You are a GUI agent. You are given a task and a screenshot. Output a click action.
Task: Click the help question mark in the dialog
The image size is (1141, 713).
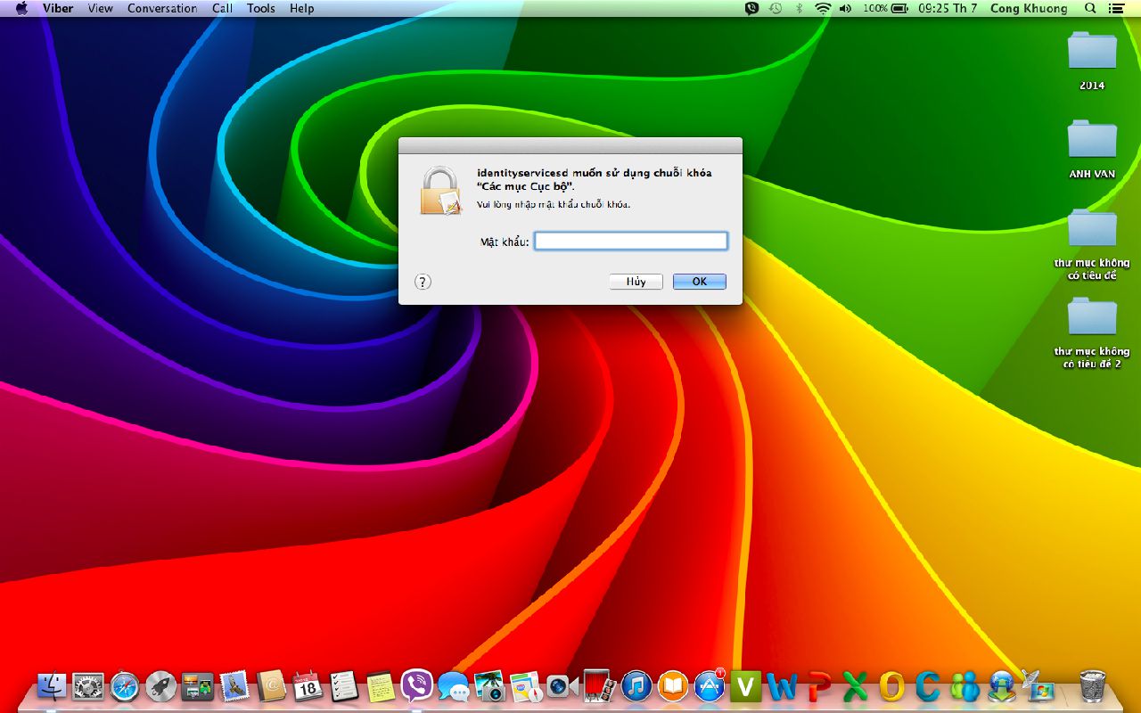[423, 281]
